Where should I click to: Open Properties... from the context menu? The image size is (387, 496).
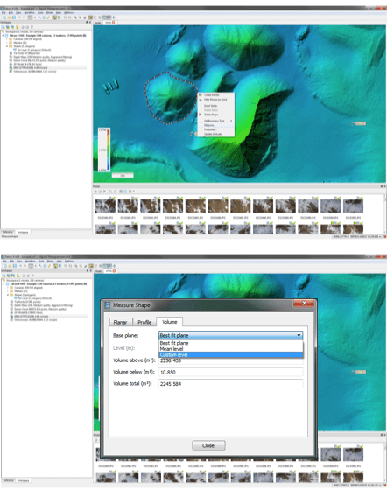(216, 129)
